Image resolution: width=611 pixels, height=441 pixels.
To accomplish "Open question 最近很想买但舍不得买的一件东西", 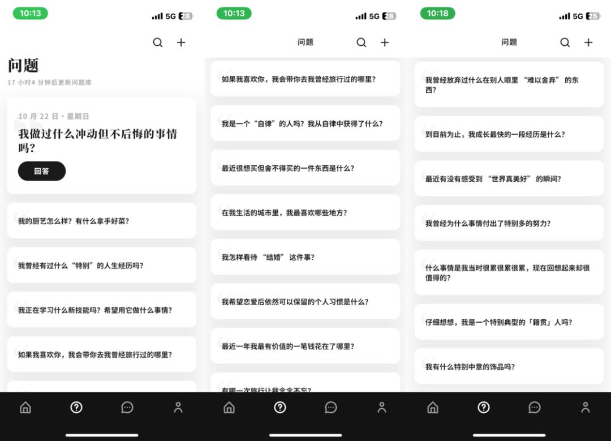I will click(305, 168).
